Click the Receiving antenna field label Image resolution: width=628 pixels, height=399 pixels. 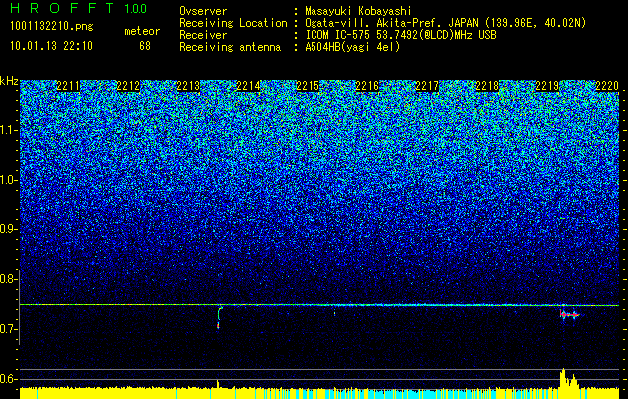click(230, 47)
